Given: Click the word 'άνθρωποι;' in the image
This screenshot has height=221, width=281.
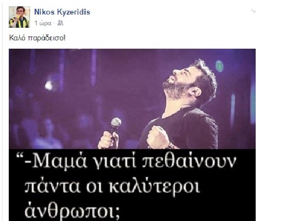Looking at the screenshot, I should click(x=72, y=211).
